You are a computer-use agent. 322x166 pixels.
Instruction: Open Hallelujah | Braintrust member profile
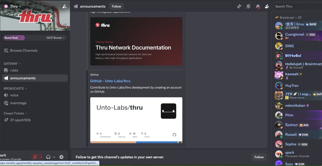(298, 66)
